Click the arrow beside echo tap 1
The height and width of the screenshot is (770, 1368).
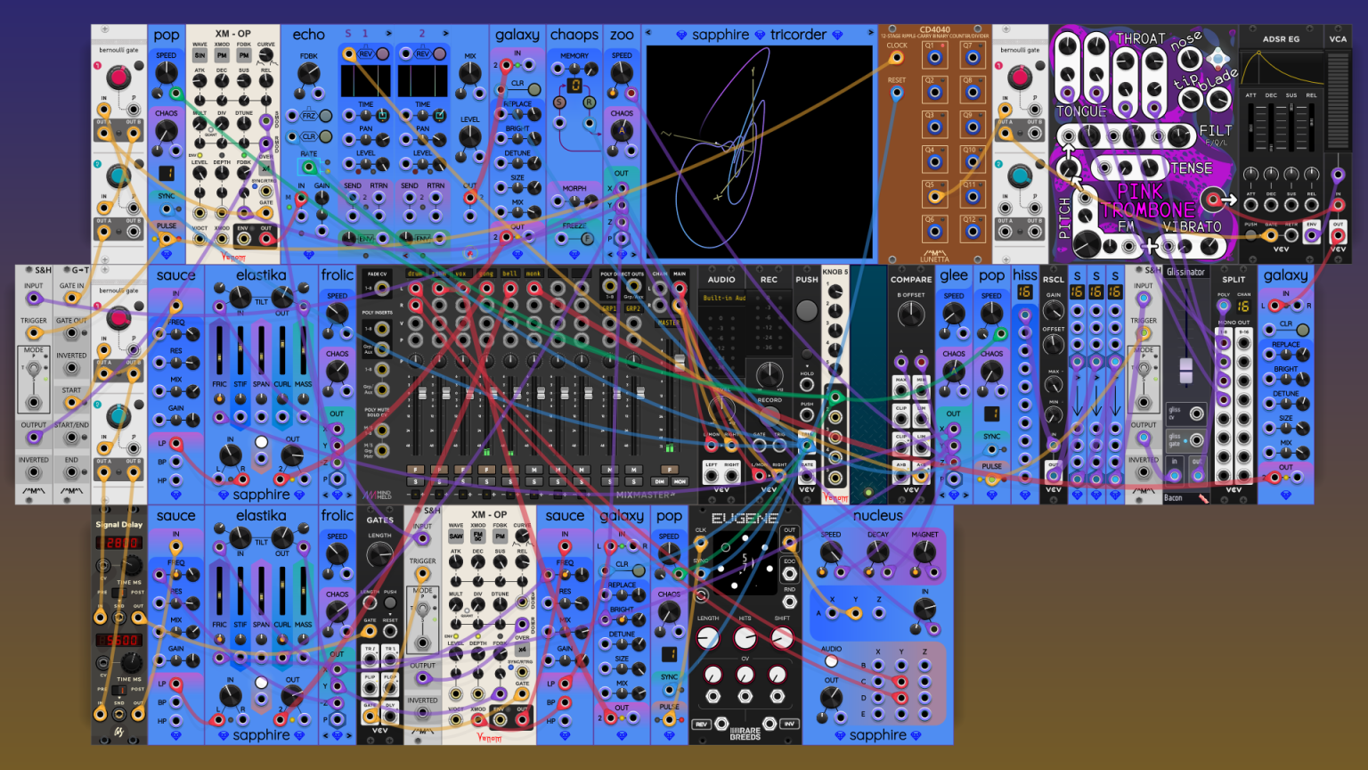pyautogui.click(x=388, y=34)
